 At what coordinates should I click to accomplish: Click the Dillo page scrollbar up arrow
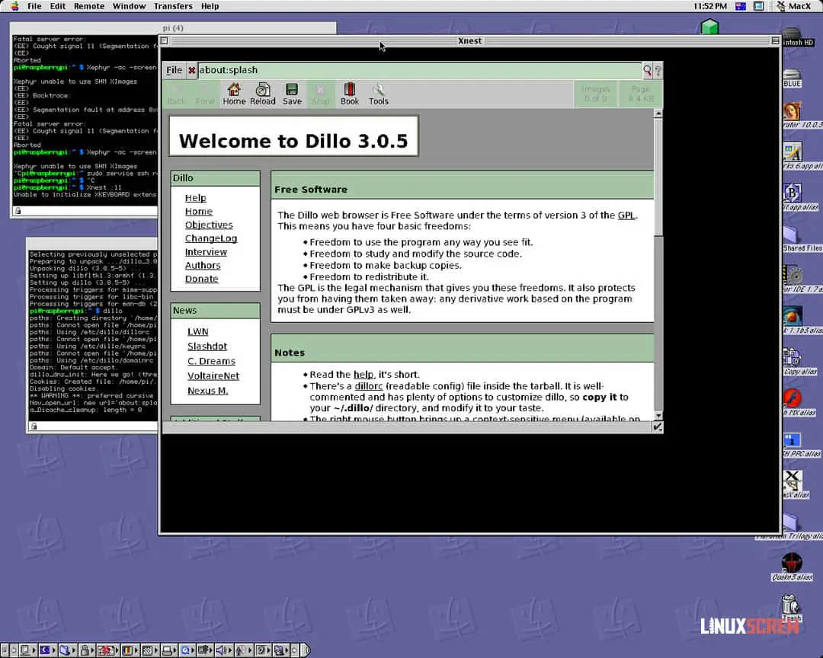[x=658, y=113]
